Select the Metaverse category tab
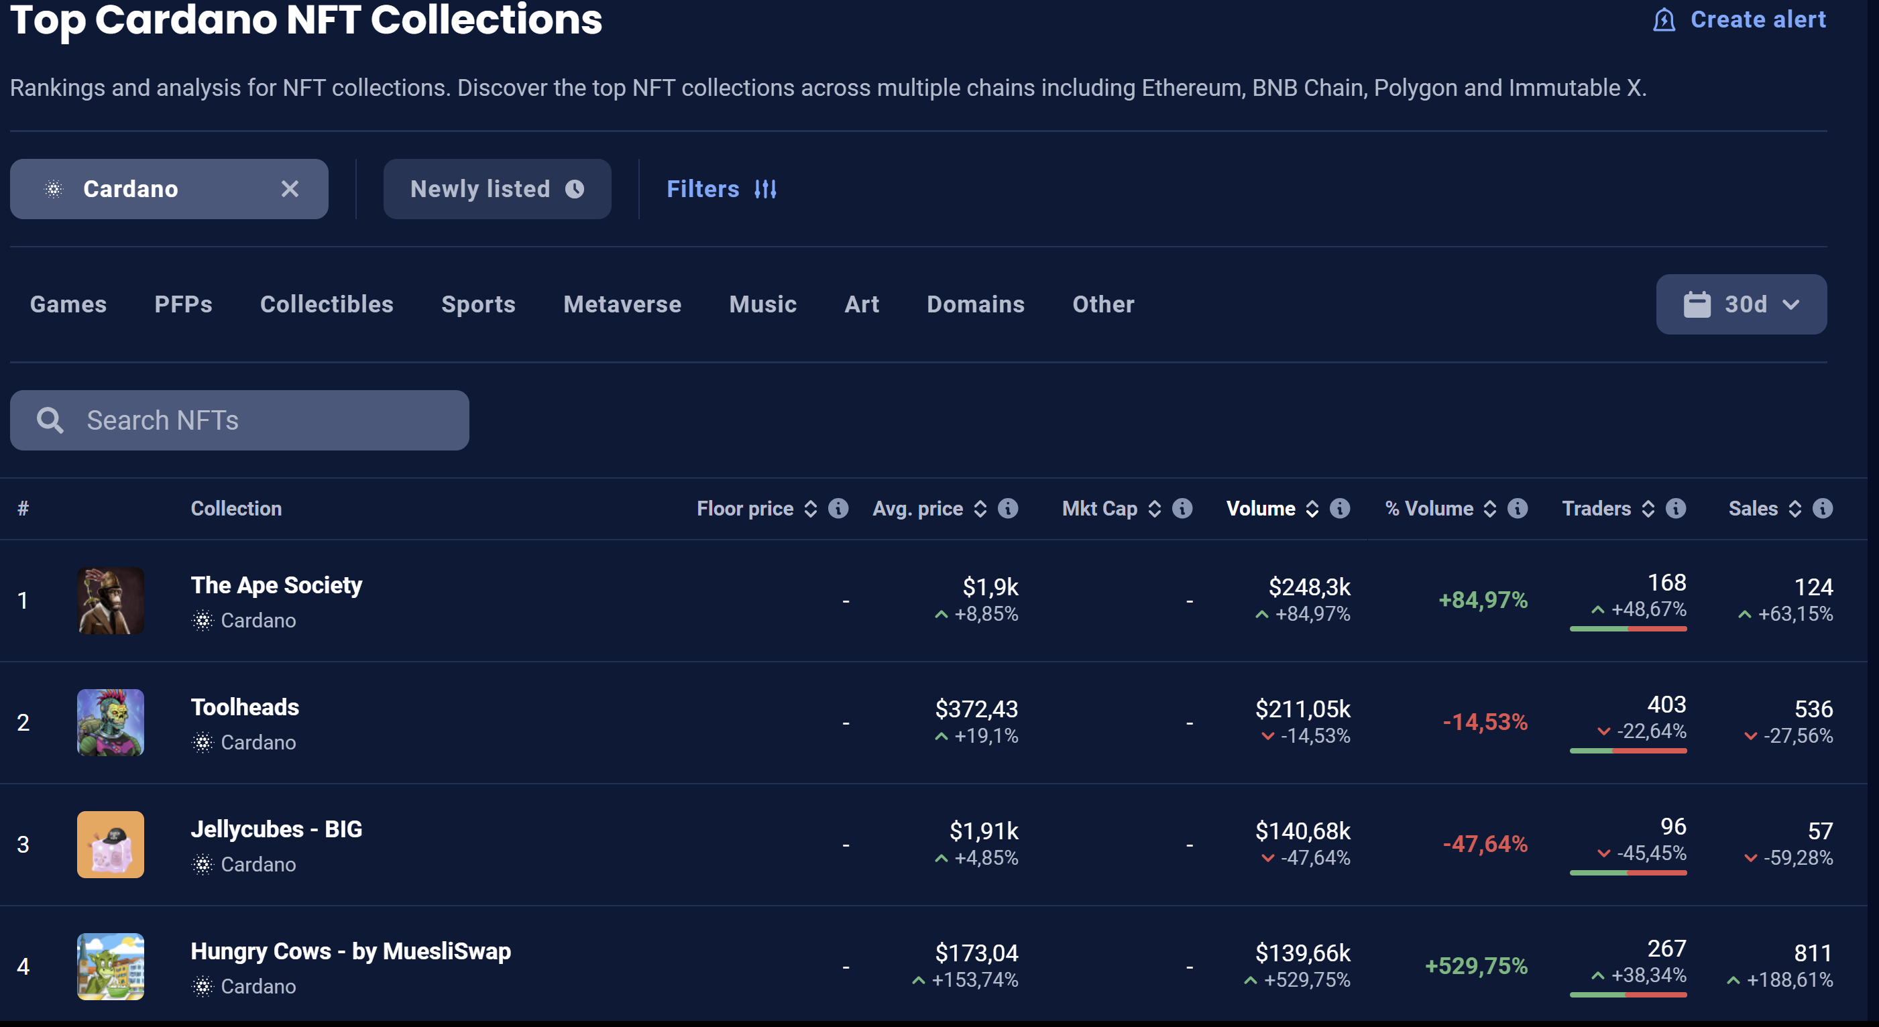This screenshot has height=1027, width=1879. click(x=622, y=304)
